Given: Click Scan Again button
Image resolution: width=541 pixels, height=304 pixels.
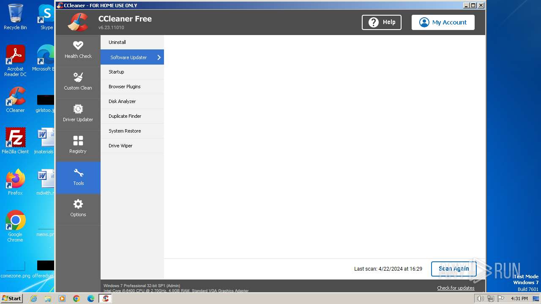Looking at the screenshot, I should [454, 269].
